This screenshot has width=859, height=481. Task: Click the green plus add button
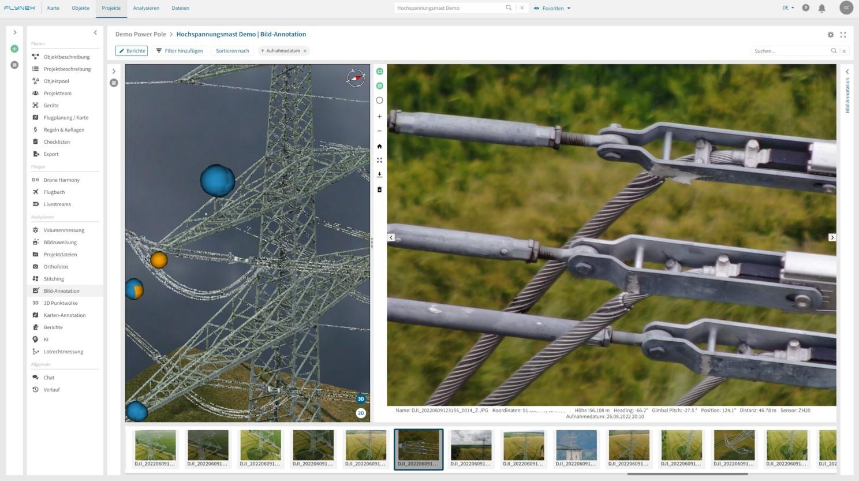[x=14, y=49]
